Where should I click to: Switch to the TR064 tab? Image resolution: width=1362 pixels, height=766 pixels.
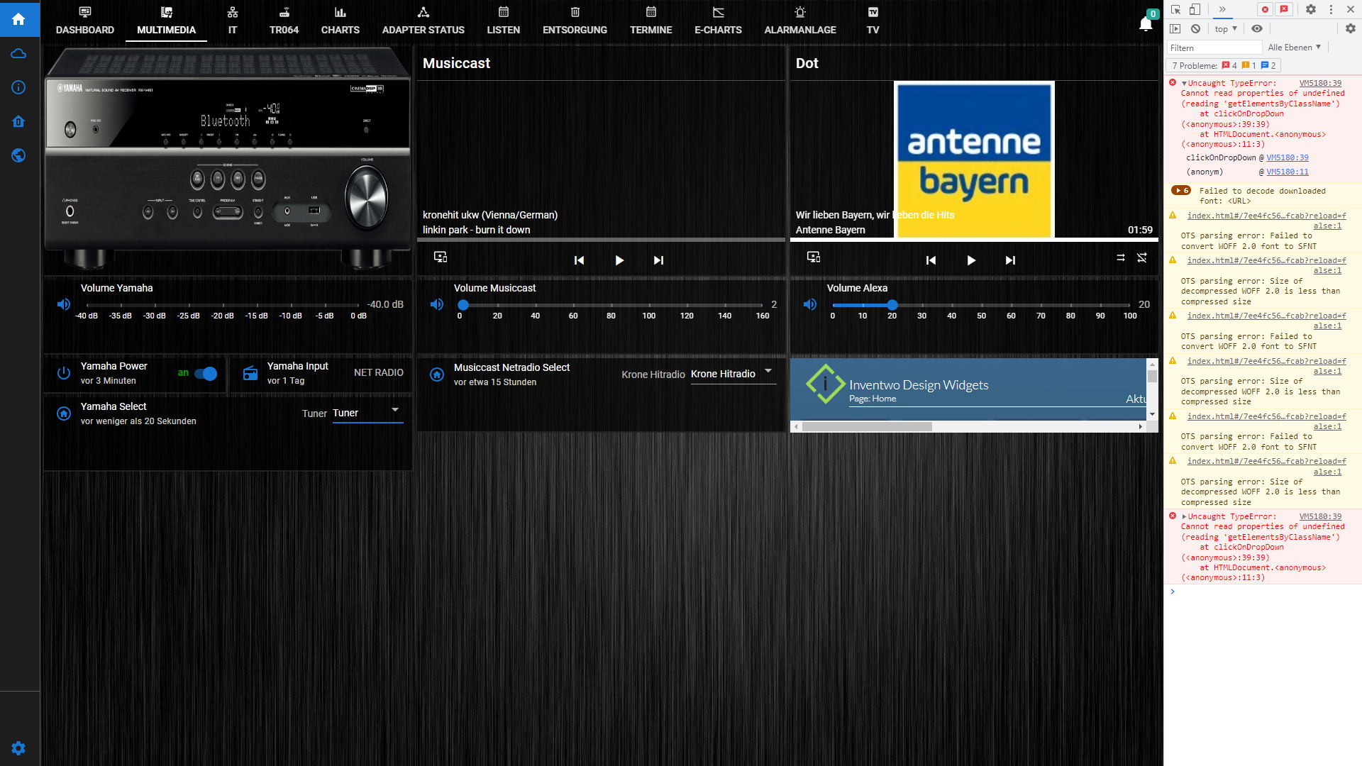coord(284,21)
